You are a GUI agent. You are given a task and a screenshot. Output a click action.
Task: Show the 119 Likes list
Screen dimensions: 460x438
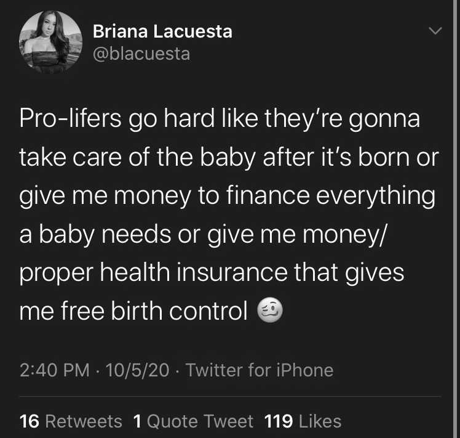[303, 421]
